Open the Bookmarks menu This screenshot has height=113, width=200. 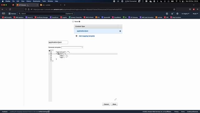37,1
